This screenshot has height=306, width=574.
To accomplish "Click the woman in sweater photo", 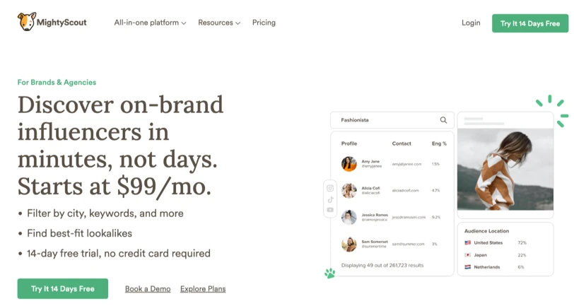I will click(x=505, y=170).
